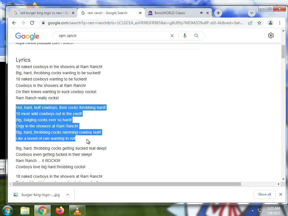Click the vertical scrollbar up arrow

click(x=283, y=31)
